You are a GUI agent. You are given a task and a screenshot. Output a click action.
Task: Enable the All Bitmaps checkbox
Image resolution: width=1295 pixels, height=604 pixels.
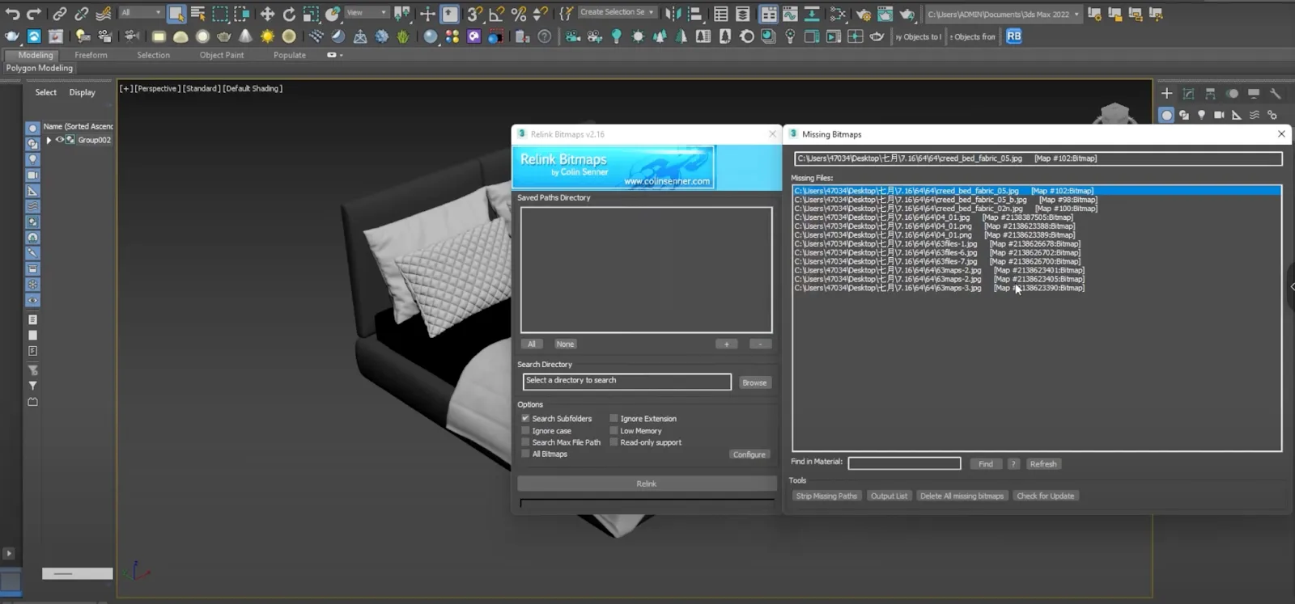coord(525,454)
